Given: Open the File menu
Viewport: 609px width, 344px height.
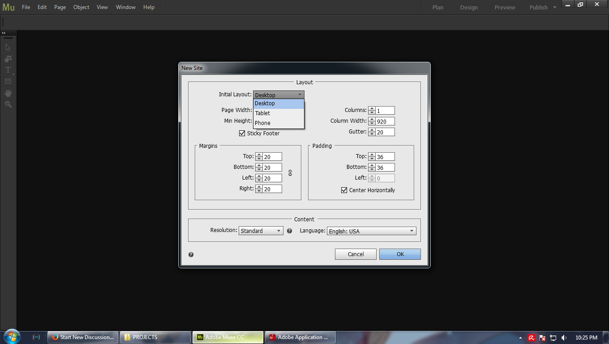Looking at the screenshot, I should [26, 7].
